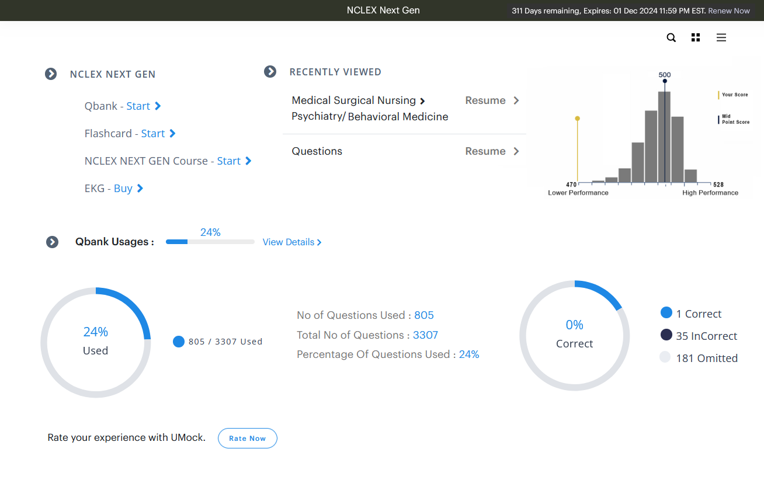Image resolution: width=764 pixels, height=501 pixels.
Task: Click the Rate Now button
Action: pyautogui.click(x=248, y=438)
